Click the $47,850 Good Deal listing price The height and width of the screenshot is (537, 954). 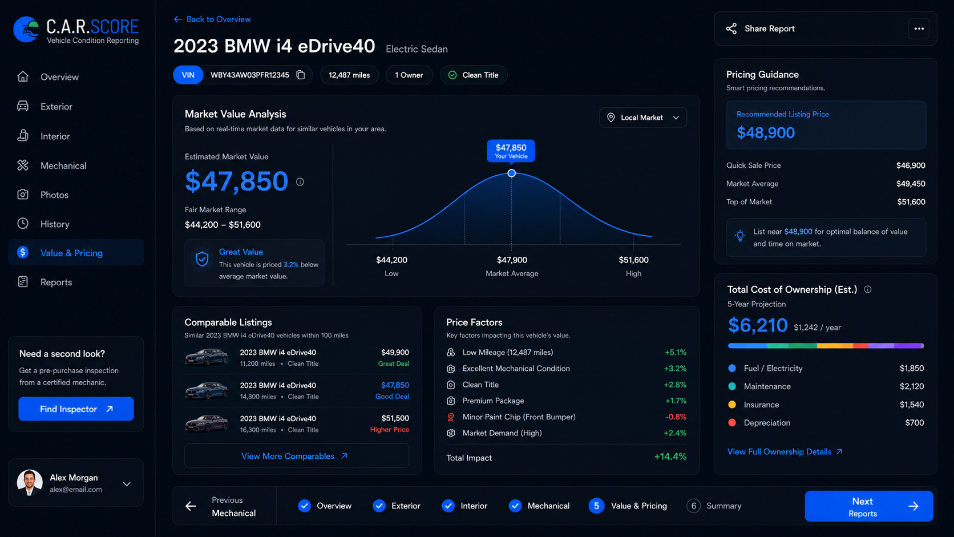click(x=395, y=385)
